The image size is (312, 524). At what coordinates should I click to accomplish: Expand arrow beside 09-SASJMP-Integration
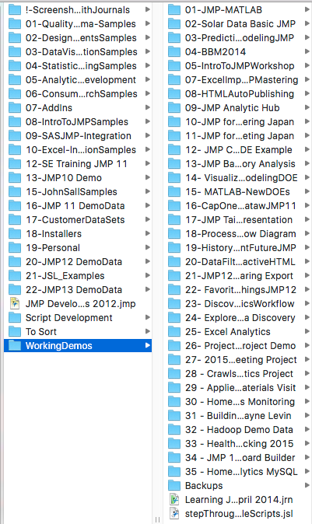(x=148, y=135)
